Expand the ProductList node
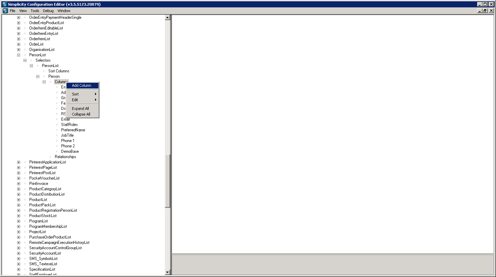Viewport: 496px width, 277px height. click(x=18, y=200)
